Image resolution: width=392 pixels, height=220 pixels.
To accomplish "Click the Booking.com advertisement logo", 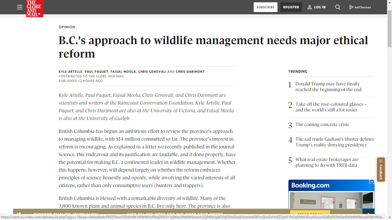I will tap(311, 185).
